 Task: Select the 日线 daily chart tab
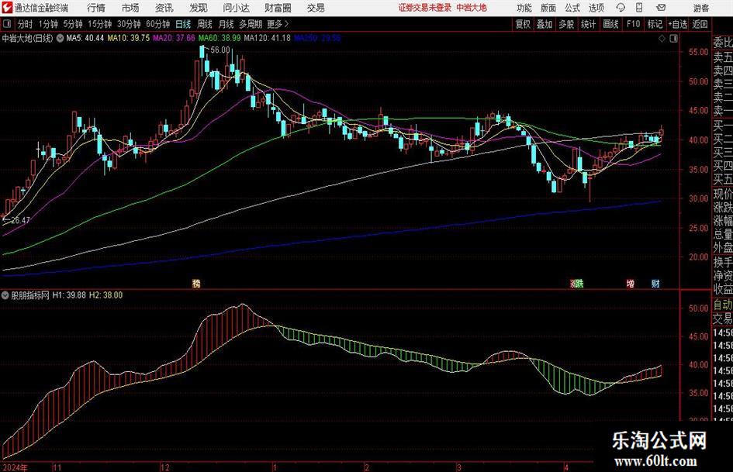click(x=183, y=24)
